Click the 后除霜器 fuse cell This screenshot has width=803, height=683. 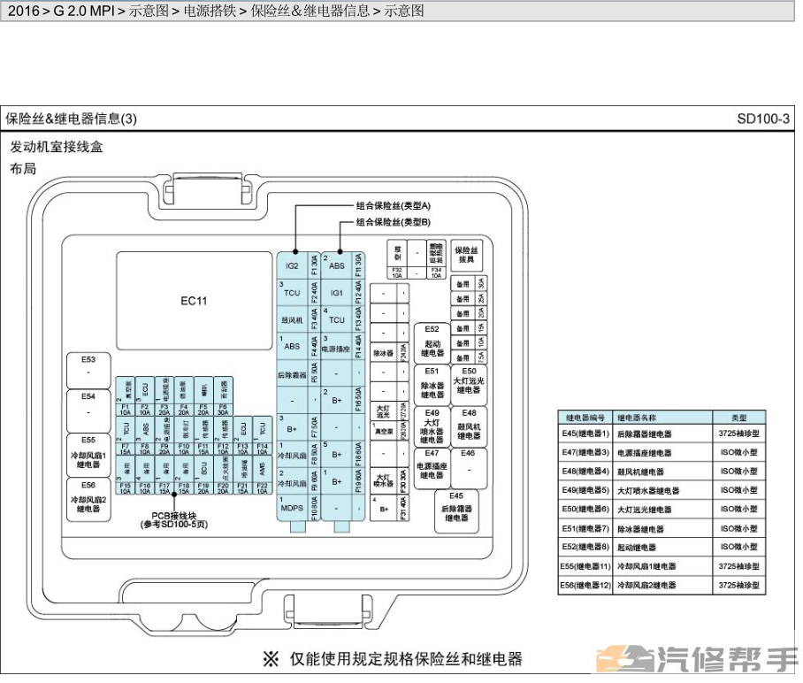coord(293,374)
